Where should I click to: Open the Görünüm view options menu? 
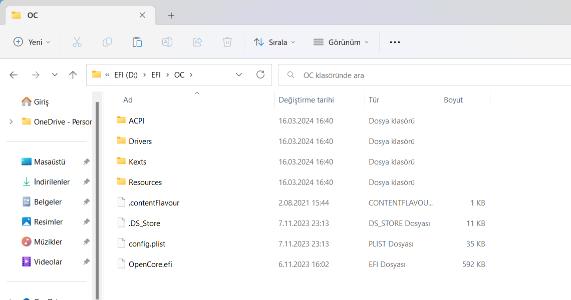(x=341, y=42)
